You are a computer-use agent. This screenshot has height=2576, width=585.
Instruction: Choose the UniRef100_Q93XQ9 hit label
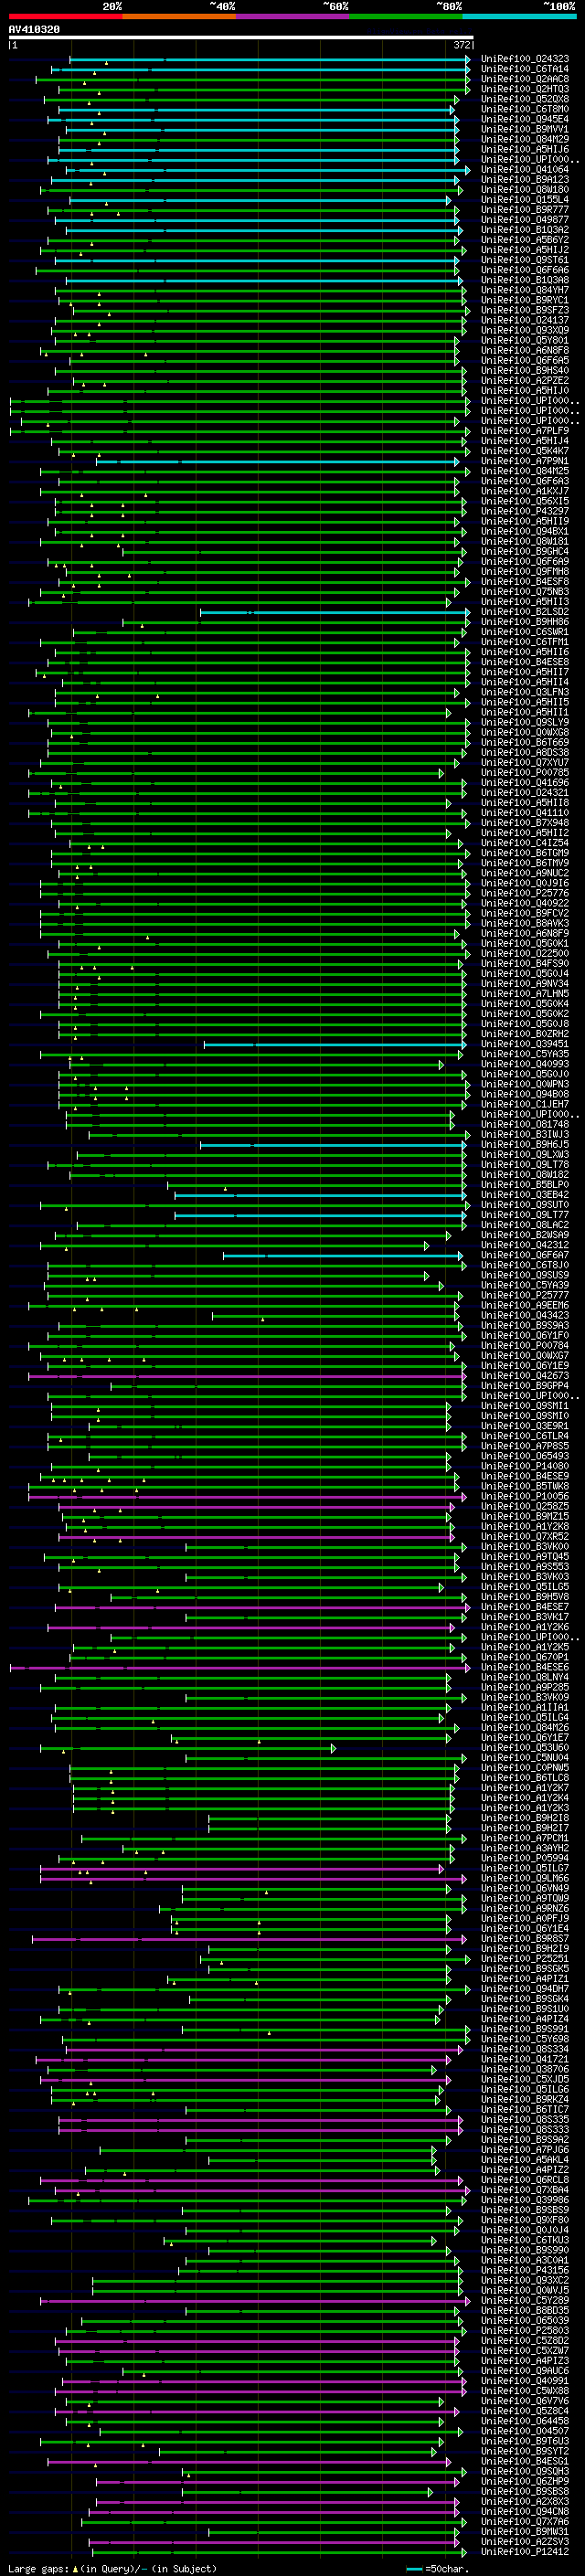tap(525, 330)
